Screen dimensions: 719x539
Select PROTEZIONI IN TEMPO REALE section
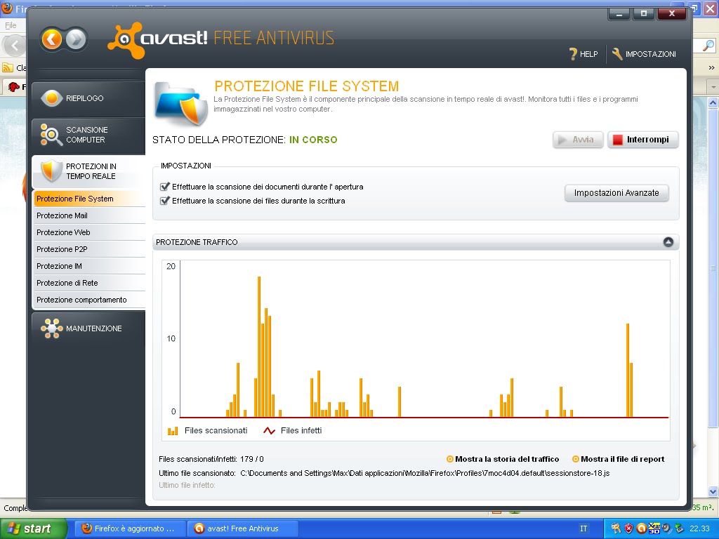(88, 171)
